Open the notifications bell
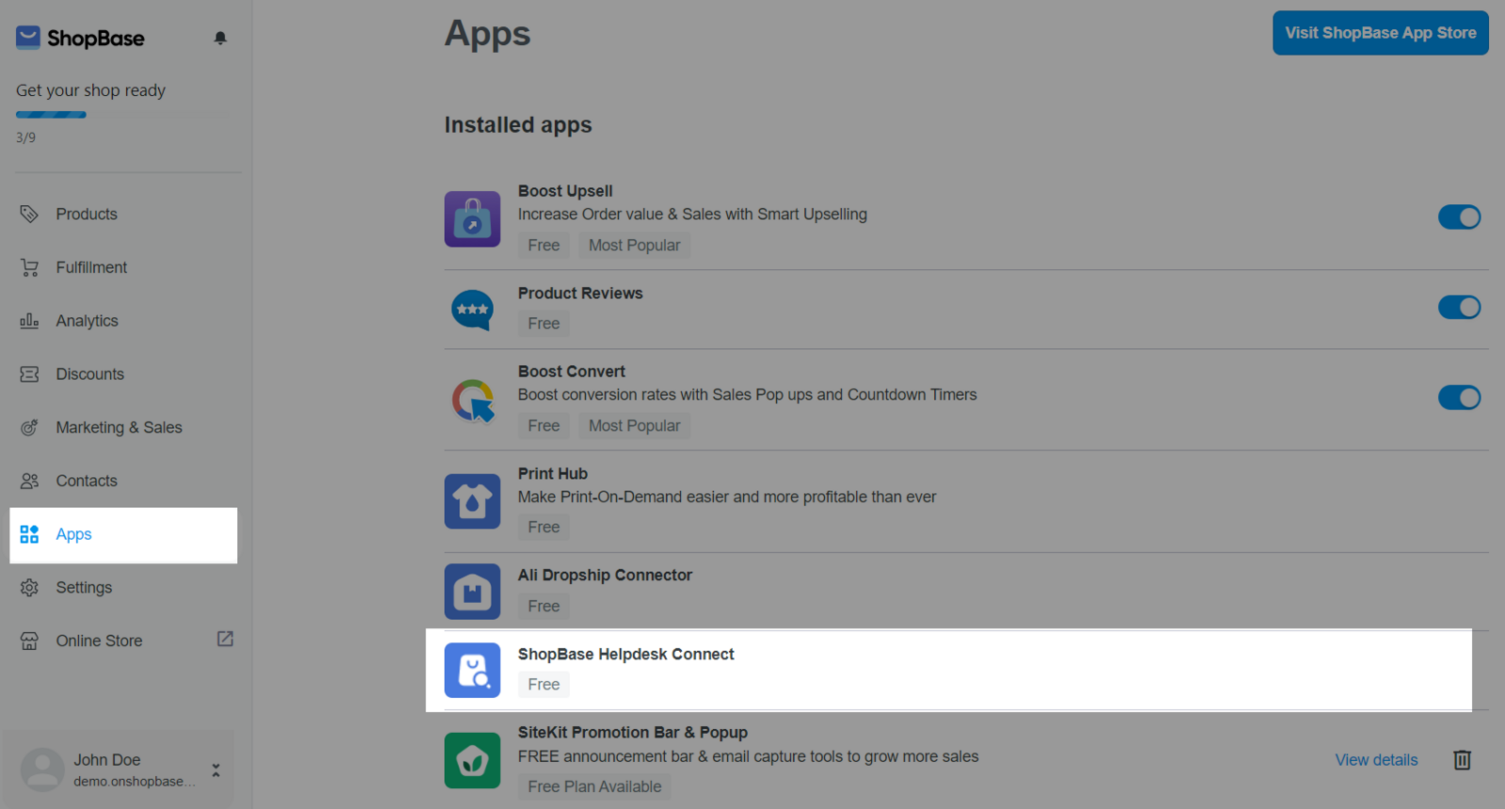The image size is (1505, 809). [220, 38]
